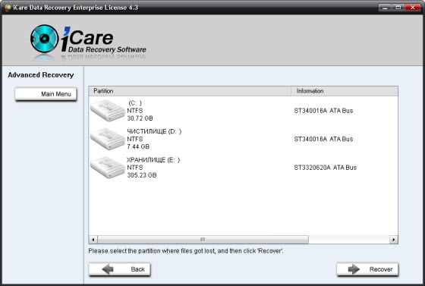This screenshot has width=425, height=286.
Task: Select the ЧИСТИЛИЩЕ (D: ) label
Action: click(154, 131)
